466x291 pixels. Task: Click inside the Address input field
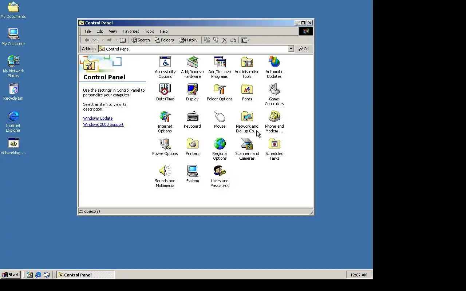point(193,49)
